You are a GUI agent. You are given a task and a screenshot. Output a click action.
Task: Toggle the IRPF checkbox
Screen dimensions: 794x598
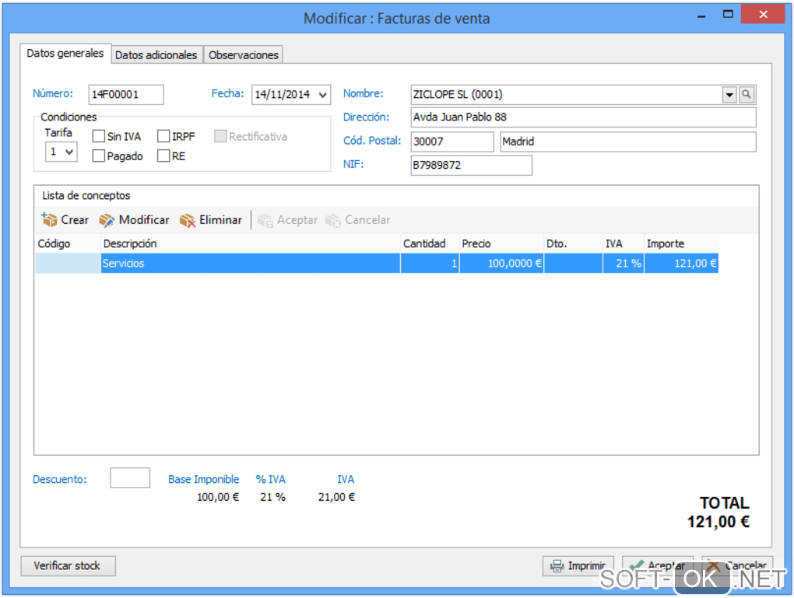point(163,136)
